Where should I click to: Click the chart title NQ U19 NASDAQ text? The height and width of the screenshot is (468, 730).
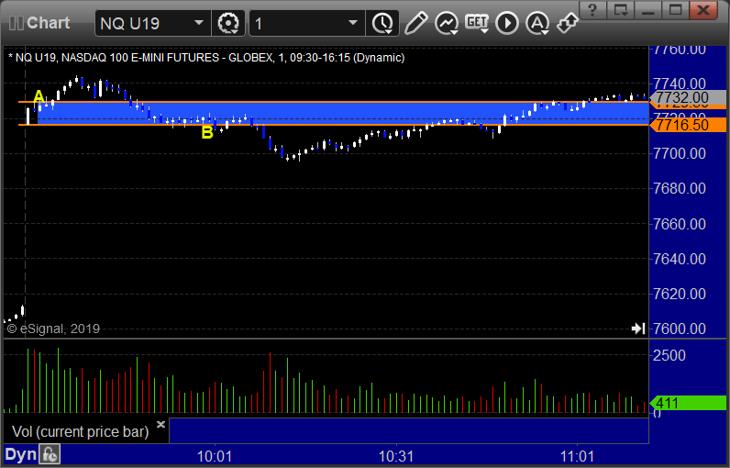206,58
